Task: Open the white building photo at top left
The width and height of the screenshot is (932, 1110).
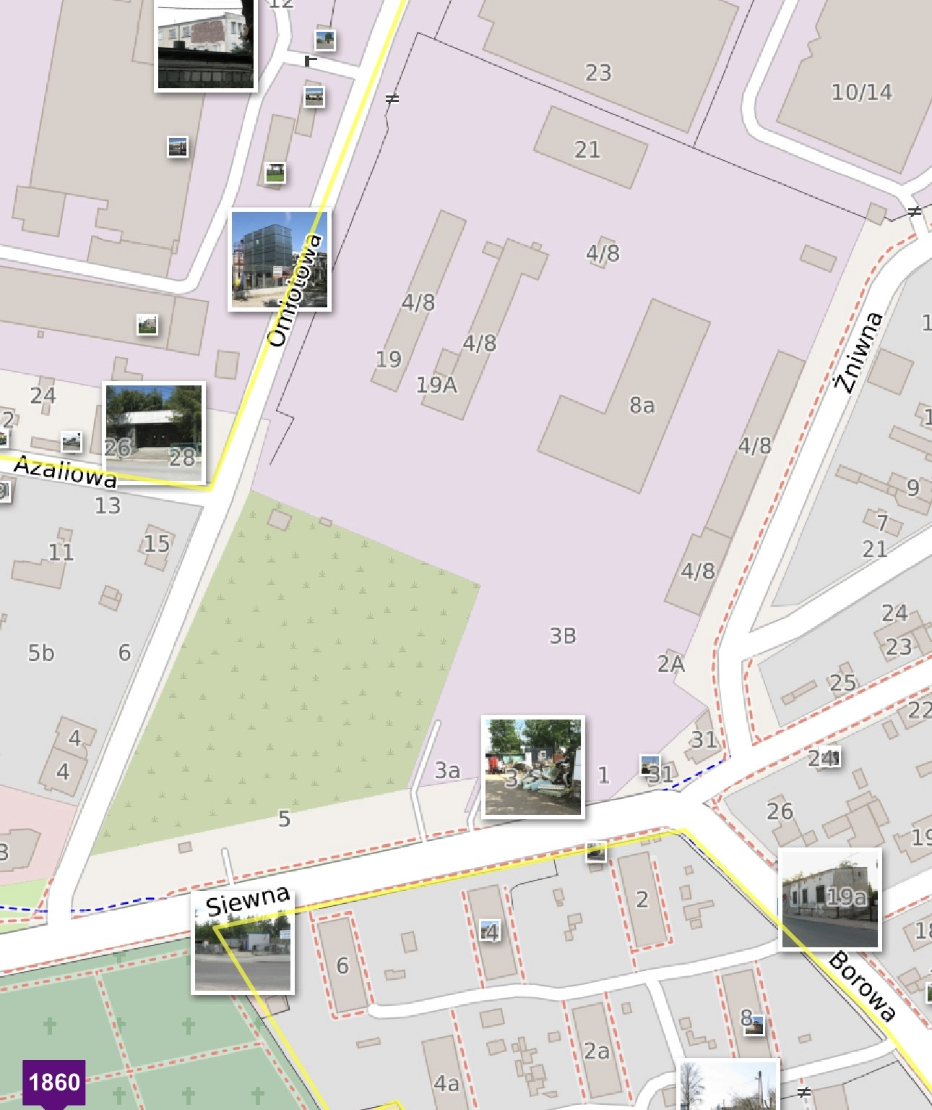Action: pos(206,45)
